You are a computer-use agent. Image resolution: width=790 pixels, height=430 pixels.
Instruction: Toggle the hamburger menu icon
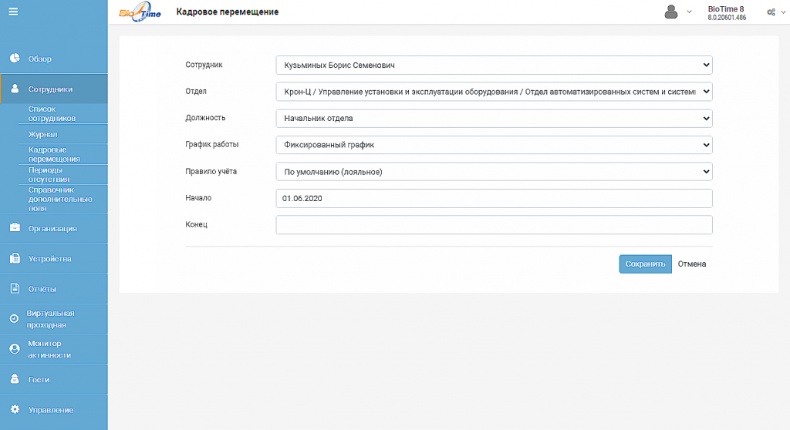(x=13, y=12)
